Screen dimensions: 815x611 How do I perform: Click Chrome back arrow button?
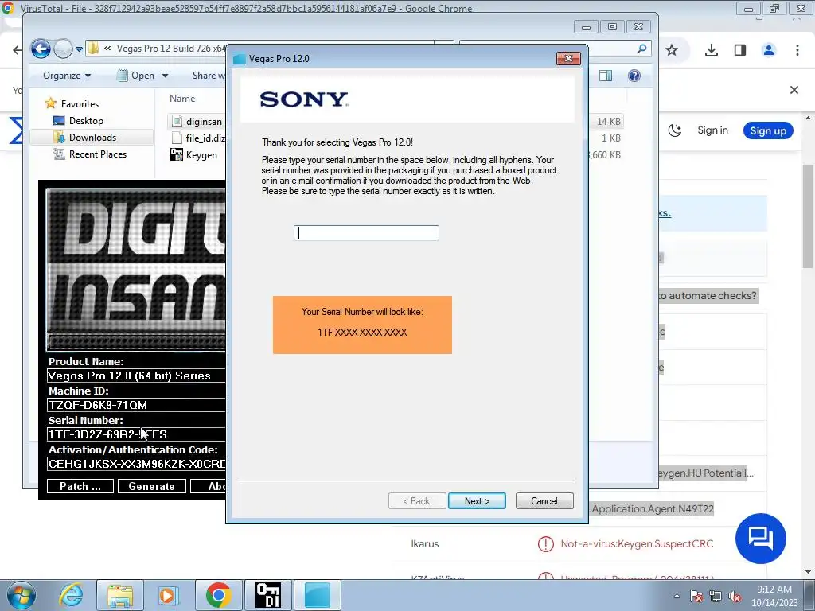click(x=18, y=50)
